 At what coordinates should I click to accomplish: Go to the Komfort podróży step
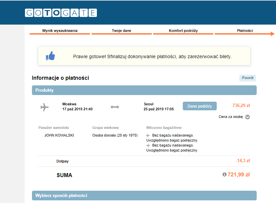(x=183, y=31)
